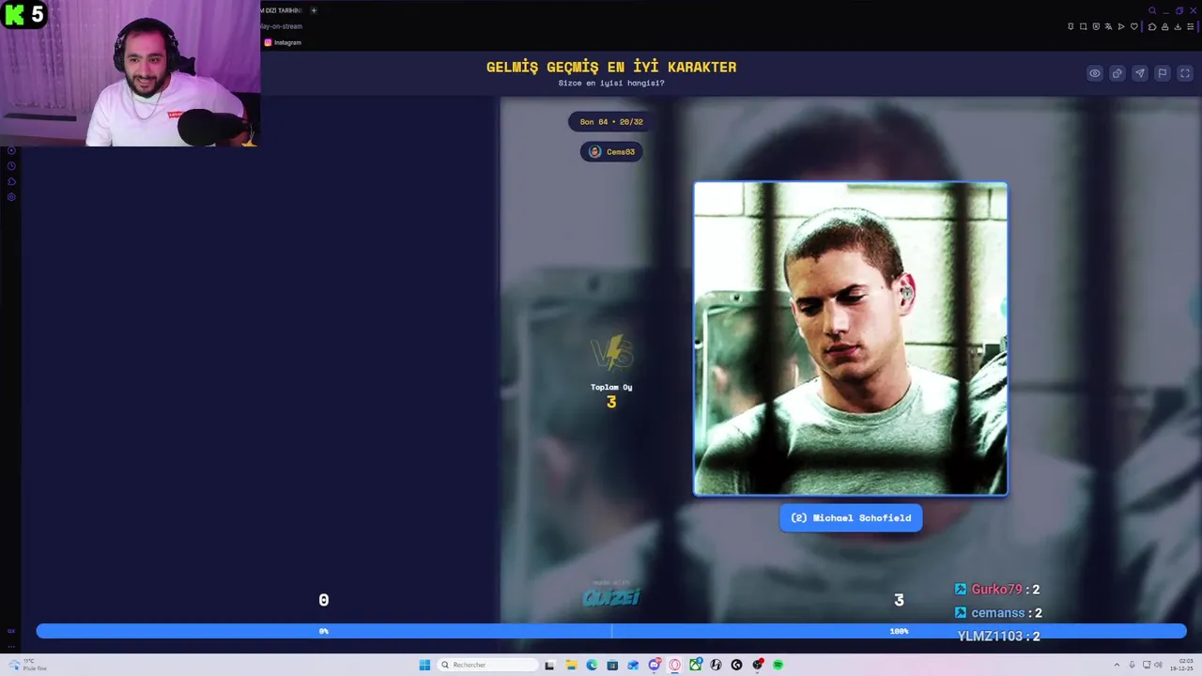The width and height of the screenshot is (1202, 676).
Task: Click the player triangle icon in browser toolbar
Action: 1121,26
